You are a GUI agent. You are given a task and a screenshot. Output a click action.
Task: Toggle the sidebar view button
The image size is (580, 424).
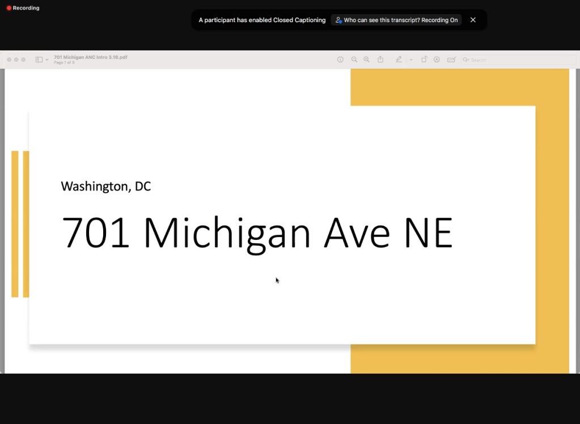[39, 60]
